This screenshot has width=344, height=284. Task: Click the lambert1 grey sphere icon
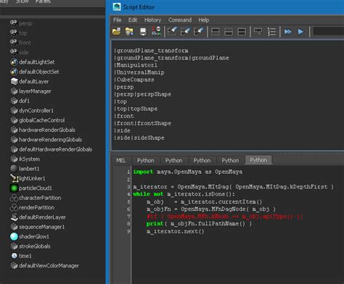tap(14, 169)
